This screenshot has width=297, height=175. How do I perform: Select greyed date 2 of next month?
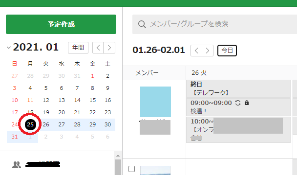coord(46,137)
